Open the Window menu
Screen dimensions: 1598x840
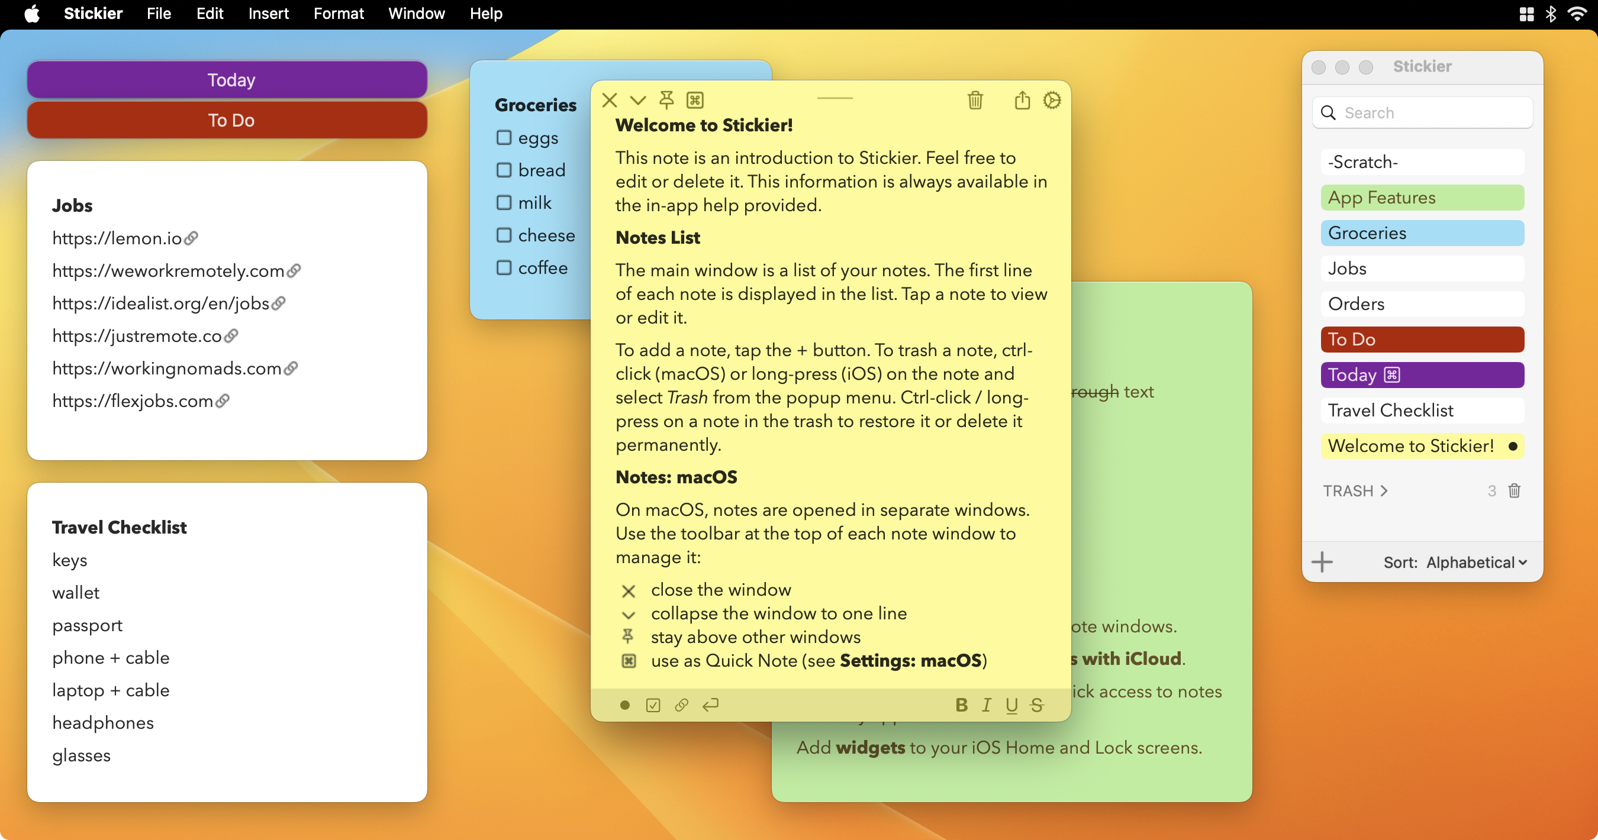point(416,14)
